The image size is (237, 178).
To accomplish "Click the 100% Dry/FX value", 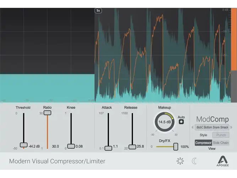I will [184, 147].
